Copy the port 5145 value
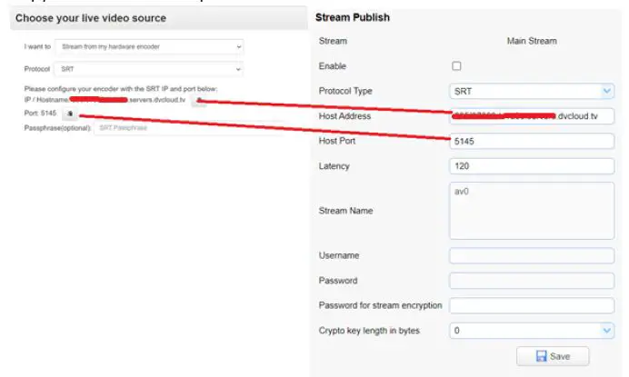This screenshot has width=629, height=377. [x=70, y=114]
